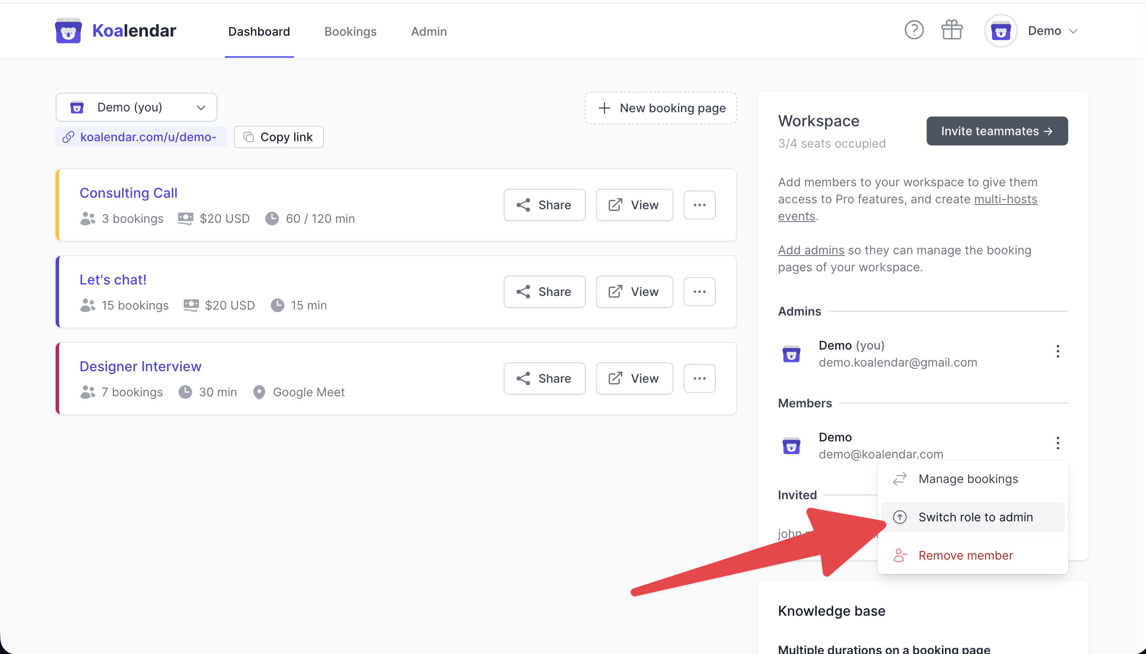Open the gift rewards icon
Screen dimensions: 1146x654
click(x=951, y=31)
